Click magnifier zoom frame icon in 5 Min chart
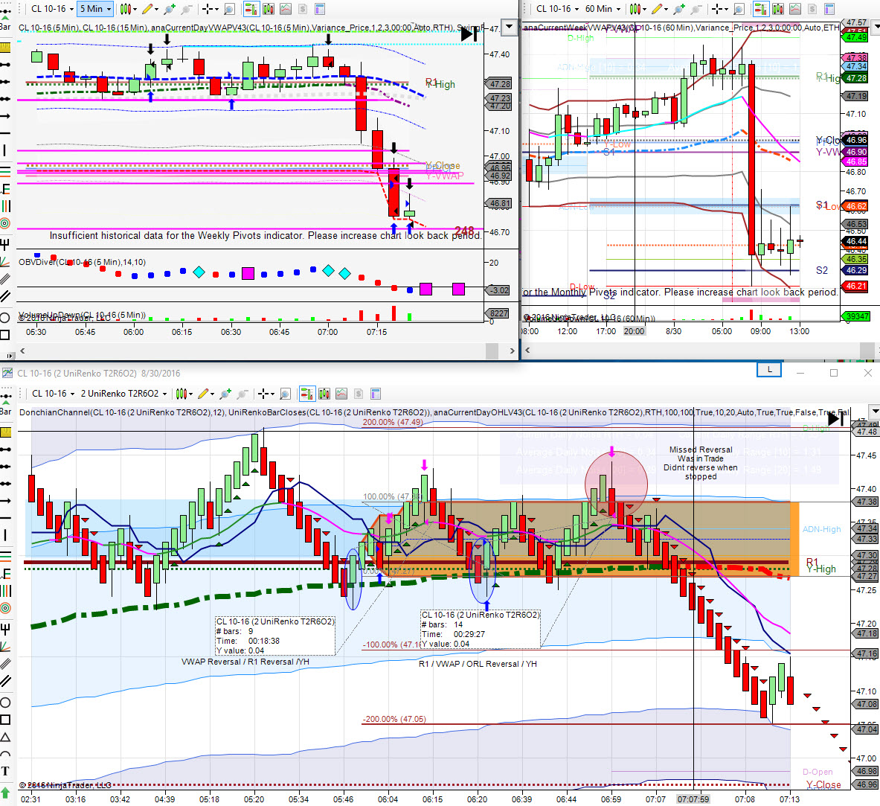Image resolution: width=880 pixels, height=806 pixels. (x=229, y=9)
